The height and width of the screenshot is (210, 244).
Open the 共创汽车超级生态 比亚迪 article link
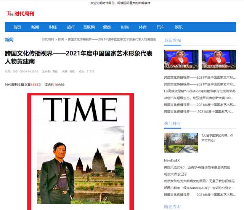pyautogui.click(x=198, y=98)
